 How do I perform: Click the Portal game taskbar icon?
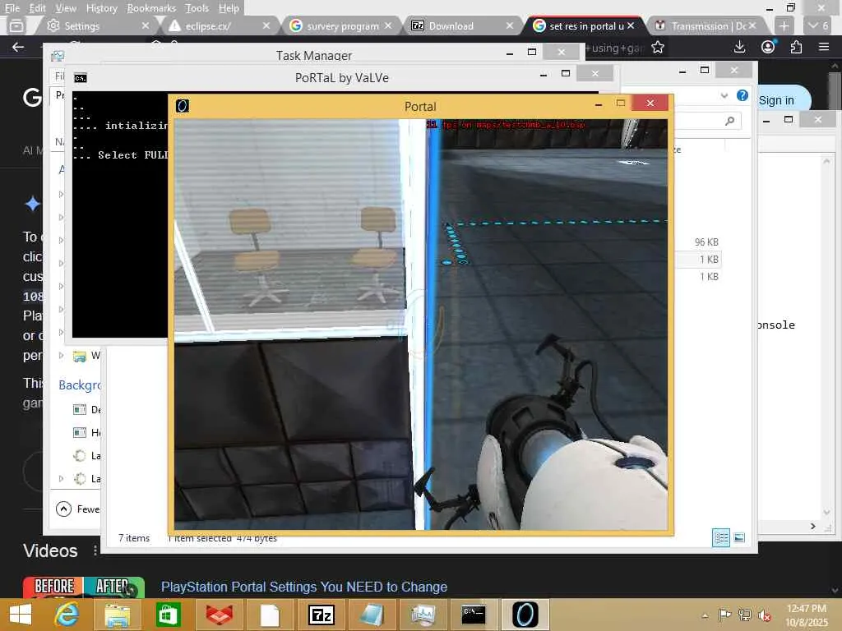tap(525, 615)
